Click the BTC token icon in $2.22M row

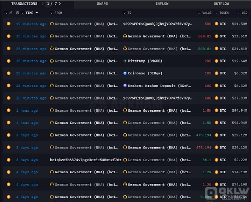(216, 160)
